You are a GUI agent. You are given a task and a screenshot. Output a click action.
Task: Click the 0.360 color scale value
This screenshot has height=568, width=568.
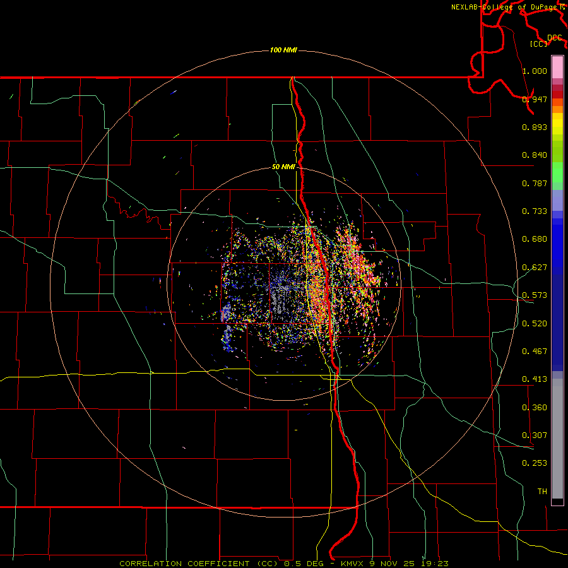coord(535,408)
